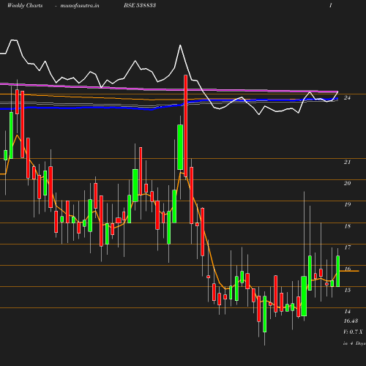Click the latest green candle at far right
The height and width of the screenshot is (366, 366).
coord(338,271)
